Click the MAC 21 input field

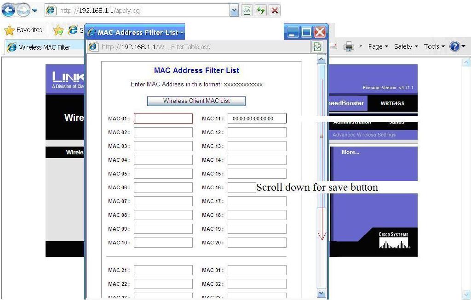tap(163, 270)
